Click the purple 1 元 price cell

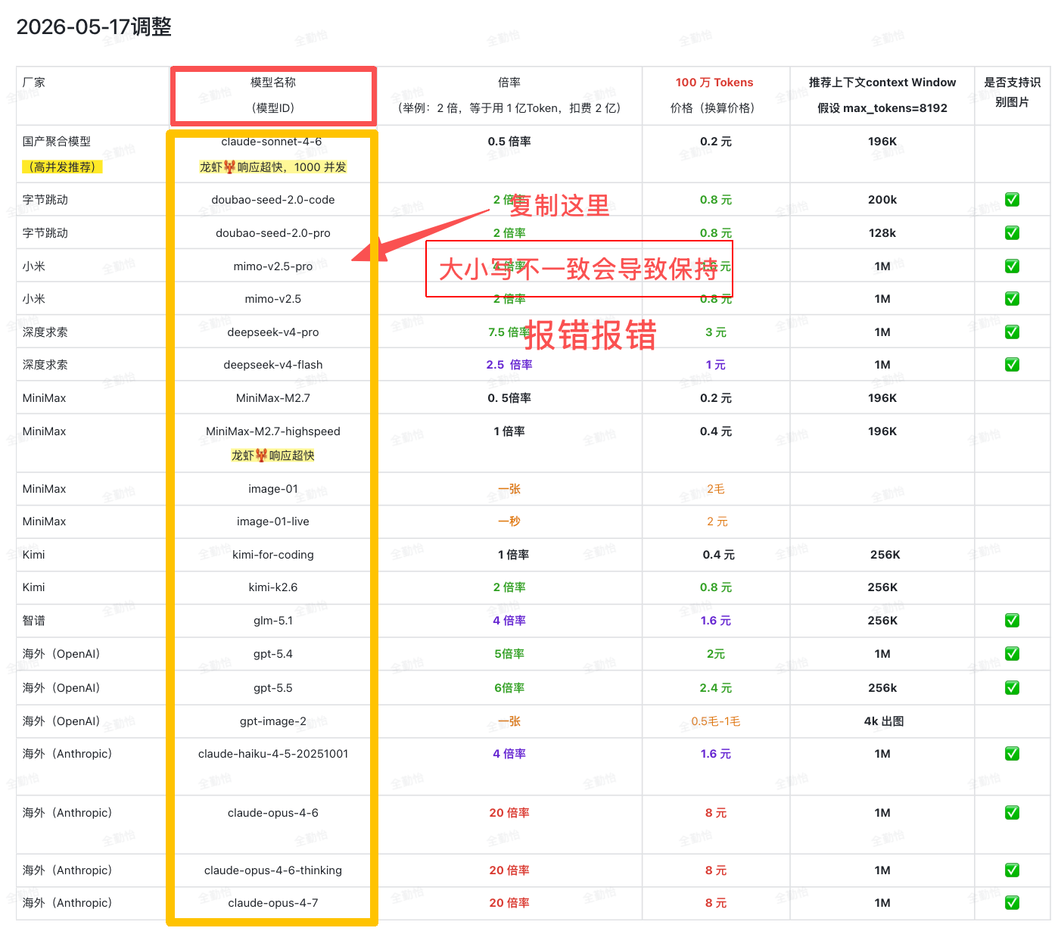click(716, 365)
